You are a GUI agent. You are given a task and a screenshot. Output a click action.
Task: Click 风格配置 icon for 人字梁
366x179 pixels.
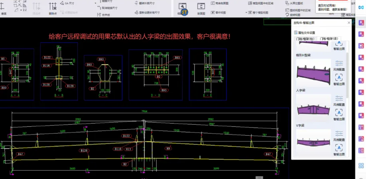point(339,98)
